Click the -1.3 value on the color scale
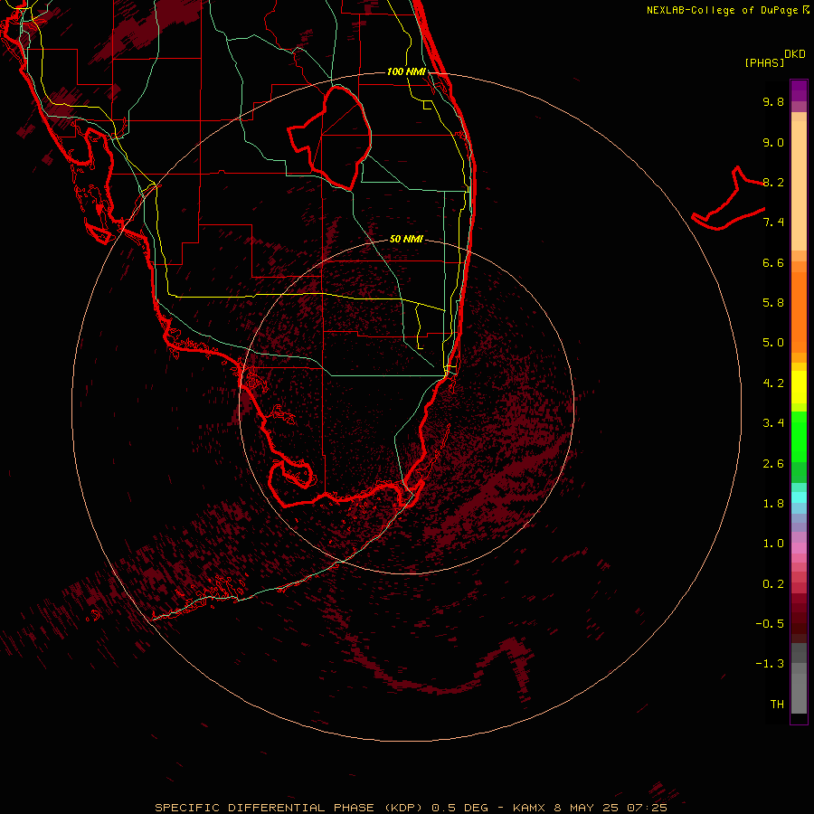The image size is (814, 814). 770,664
